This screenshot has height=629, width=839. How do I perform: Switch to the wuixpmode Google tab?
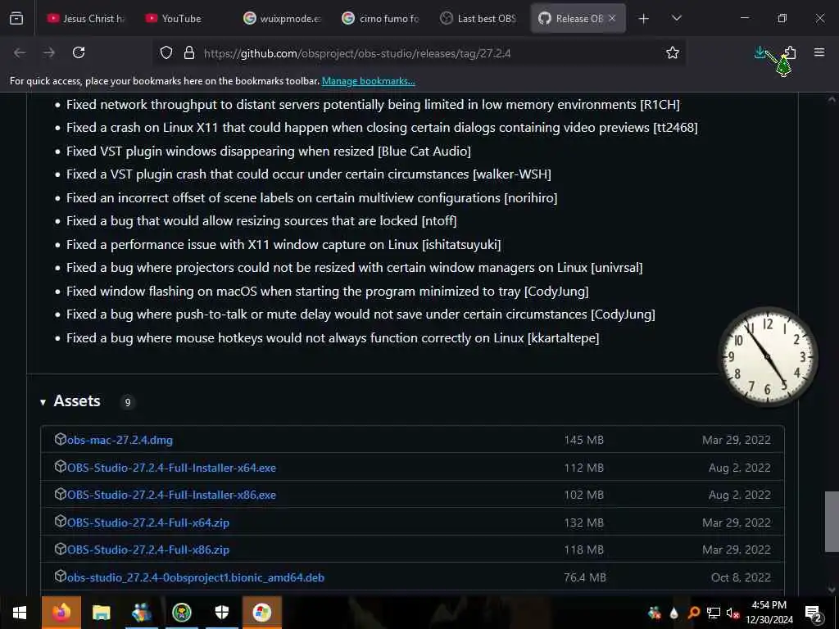[x=283, y=18]
